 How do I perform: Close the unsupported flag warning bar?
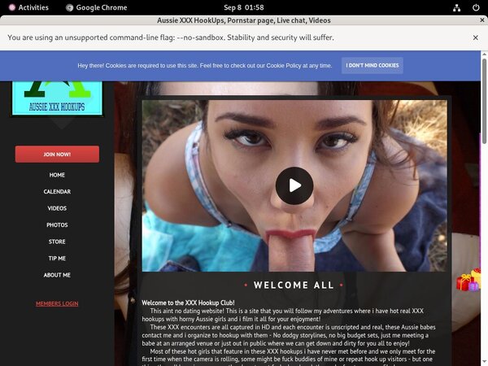[x=476, y=37]
